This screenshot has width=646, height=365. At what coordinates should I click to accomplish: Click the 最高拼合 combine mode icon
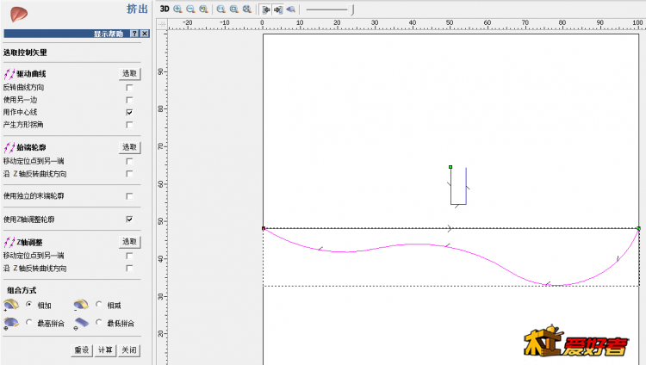pyautogui.click(x=10, y=324)
